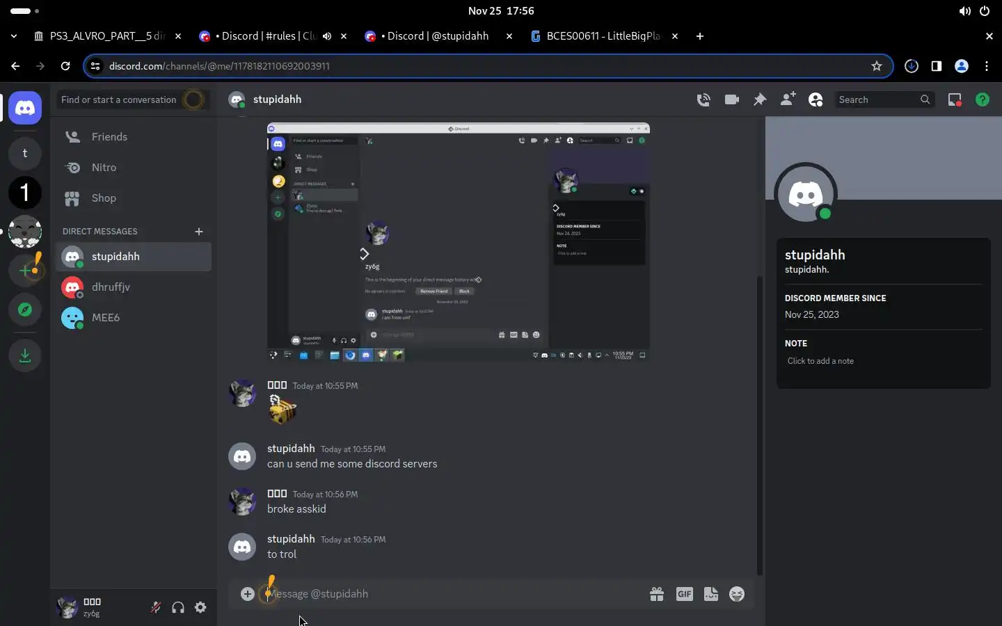Open a new browser tab
The height and width of the screenshot is (626, 1002).
click(x=700, y=36)
